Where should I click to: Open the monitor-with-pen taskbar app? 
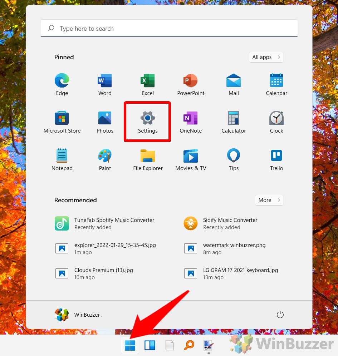(x=208, y=345)
